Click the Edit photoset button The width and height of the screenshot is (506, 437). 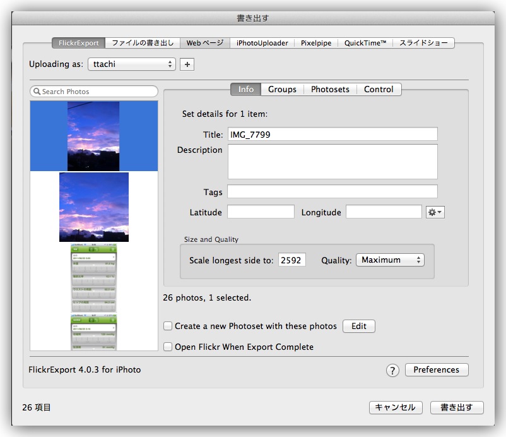point(358,326)
